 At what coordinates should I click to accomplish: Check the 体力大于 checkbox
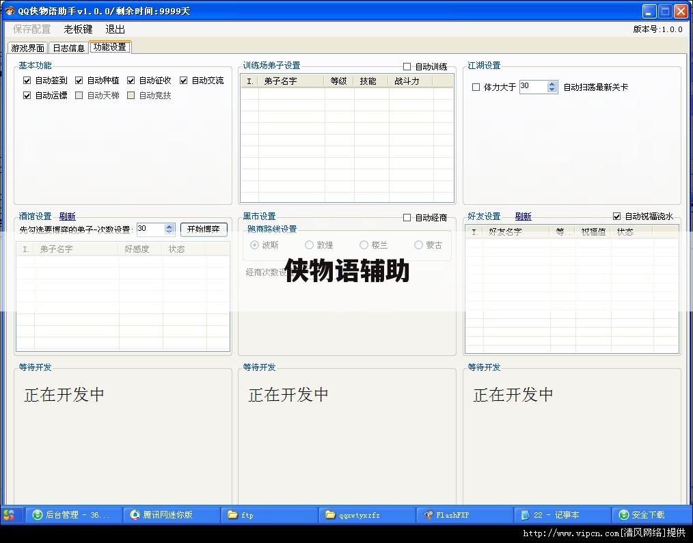click(x=476, y=87)
